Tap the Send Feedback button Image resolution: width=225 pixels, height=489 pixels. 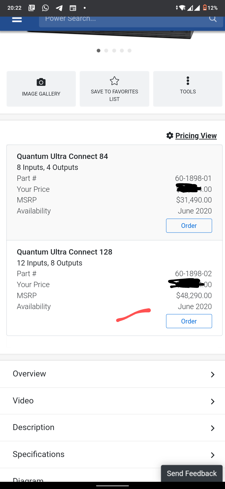tap(192, 473)
